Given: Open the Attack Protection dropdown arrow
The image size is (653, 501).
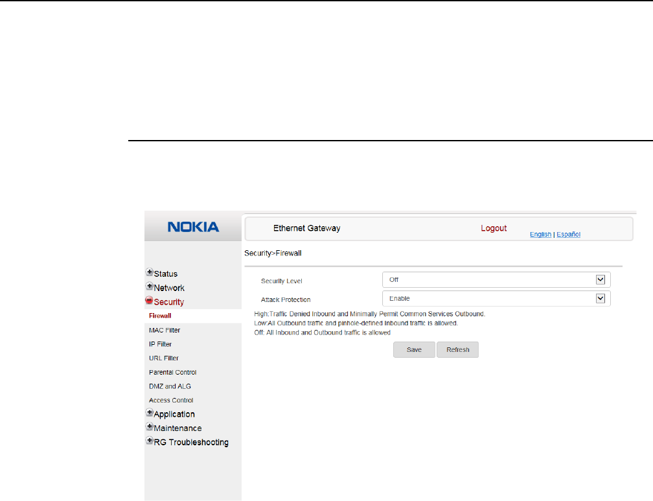Looking at the screenshot, I should tap(600, 298).
